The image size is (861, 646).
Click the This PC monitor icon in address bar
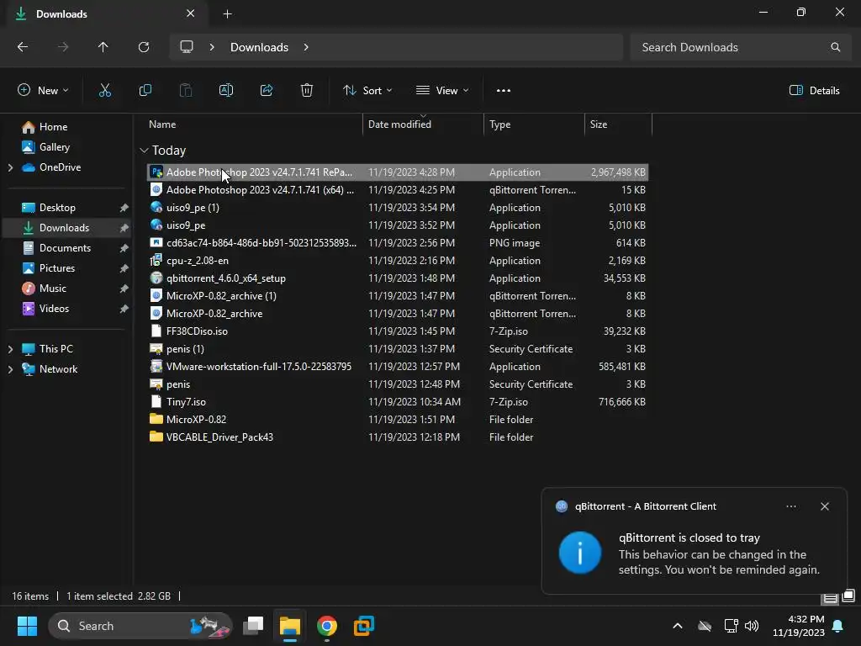click(187, 47)
